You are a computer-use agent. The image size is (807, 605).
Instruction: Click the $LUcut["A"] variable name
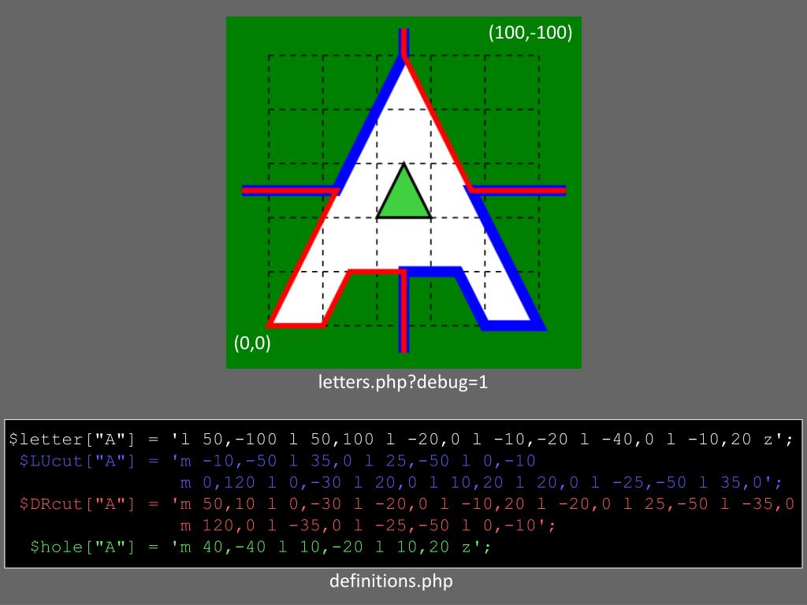pos(76,461)
